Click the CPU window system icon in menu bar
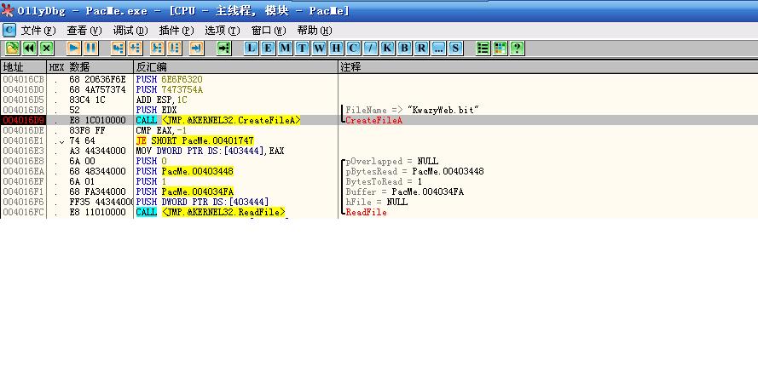The width and height of the screenshot is (758, 383). (x=9, y=31)
